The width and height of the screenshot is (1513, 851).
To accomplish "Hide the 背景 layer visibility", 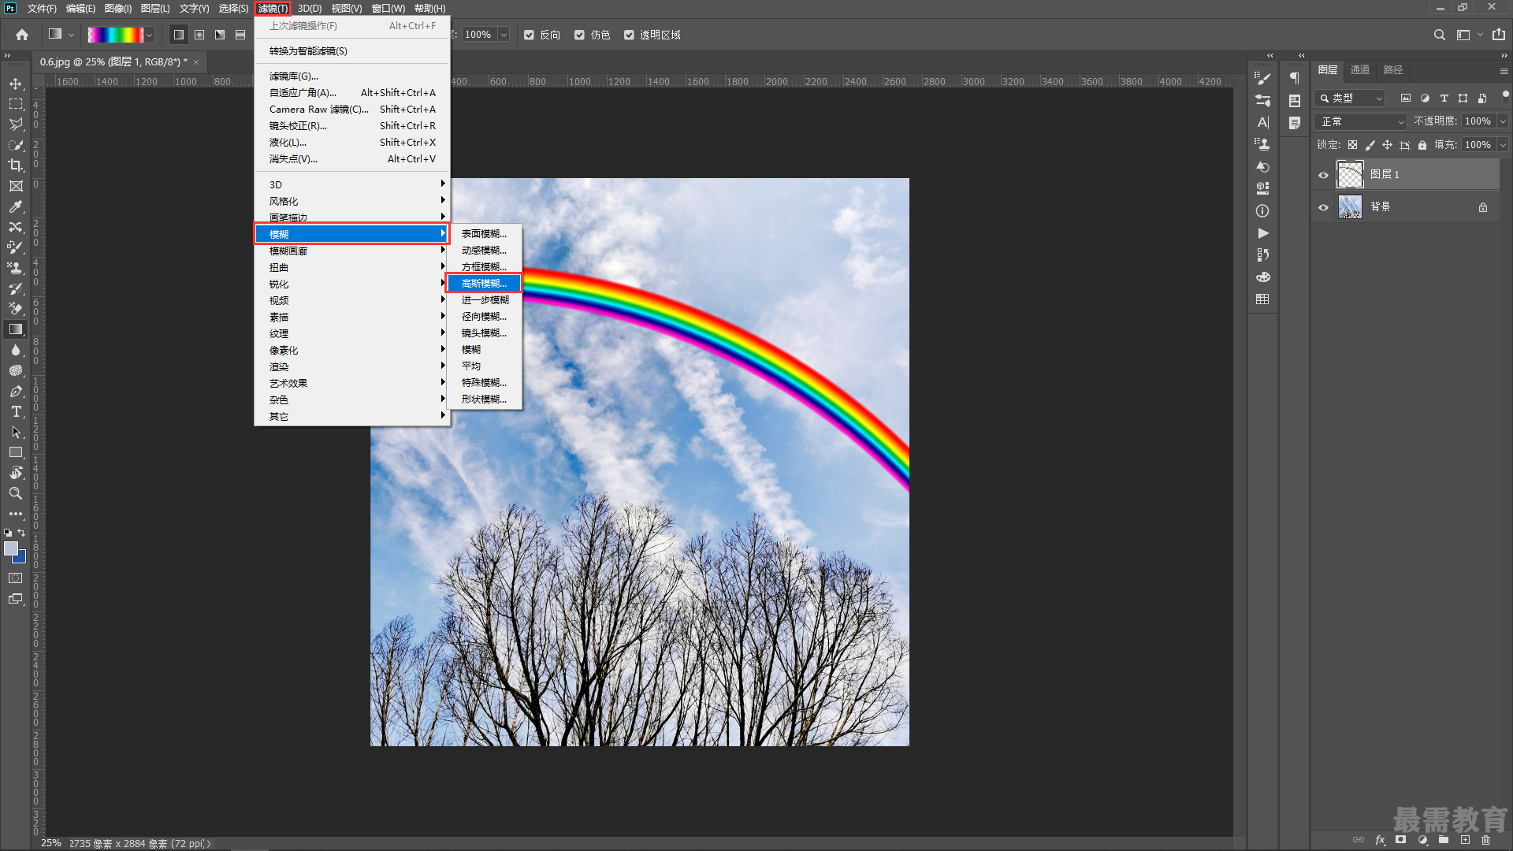I will (x=1324, y=207).
